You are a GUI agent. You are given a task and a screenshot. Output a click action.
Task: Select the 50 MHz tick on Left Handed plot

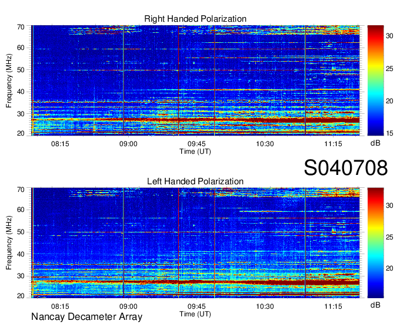(21, 232)
